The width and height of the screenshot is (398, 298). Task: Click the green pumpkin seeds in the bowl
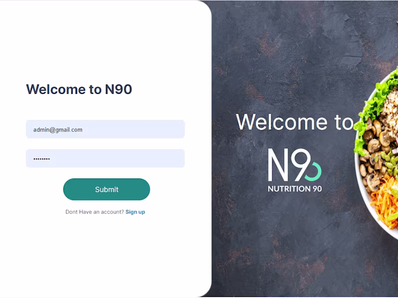pos(390,163)
